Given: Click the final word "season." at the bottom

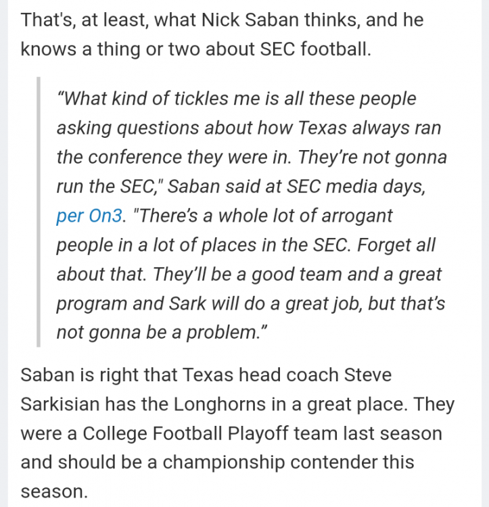Looking at the screenshot, I should click(55, 492).
